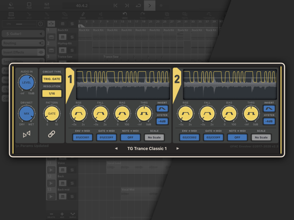Toggle Invert for envelope 1

click(162, 108)
